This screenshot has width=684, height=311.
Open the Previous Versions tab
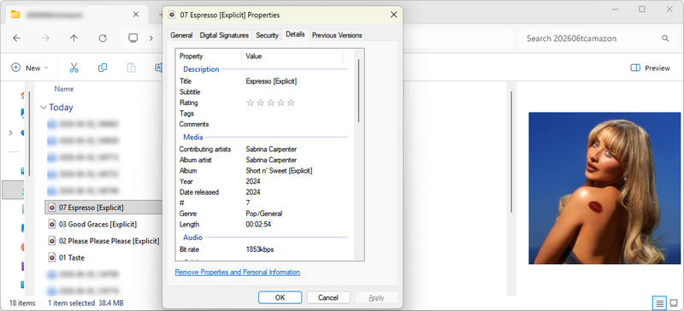point(337,35)
